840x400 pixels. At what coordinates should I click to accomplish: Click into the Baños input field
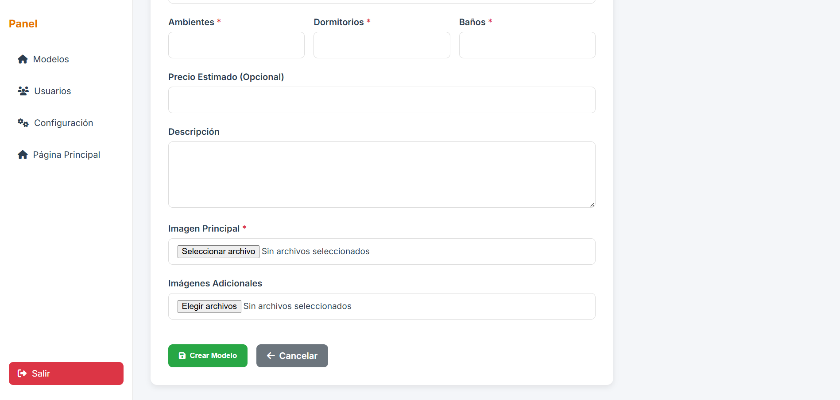[527, 45]
